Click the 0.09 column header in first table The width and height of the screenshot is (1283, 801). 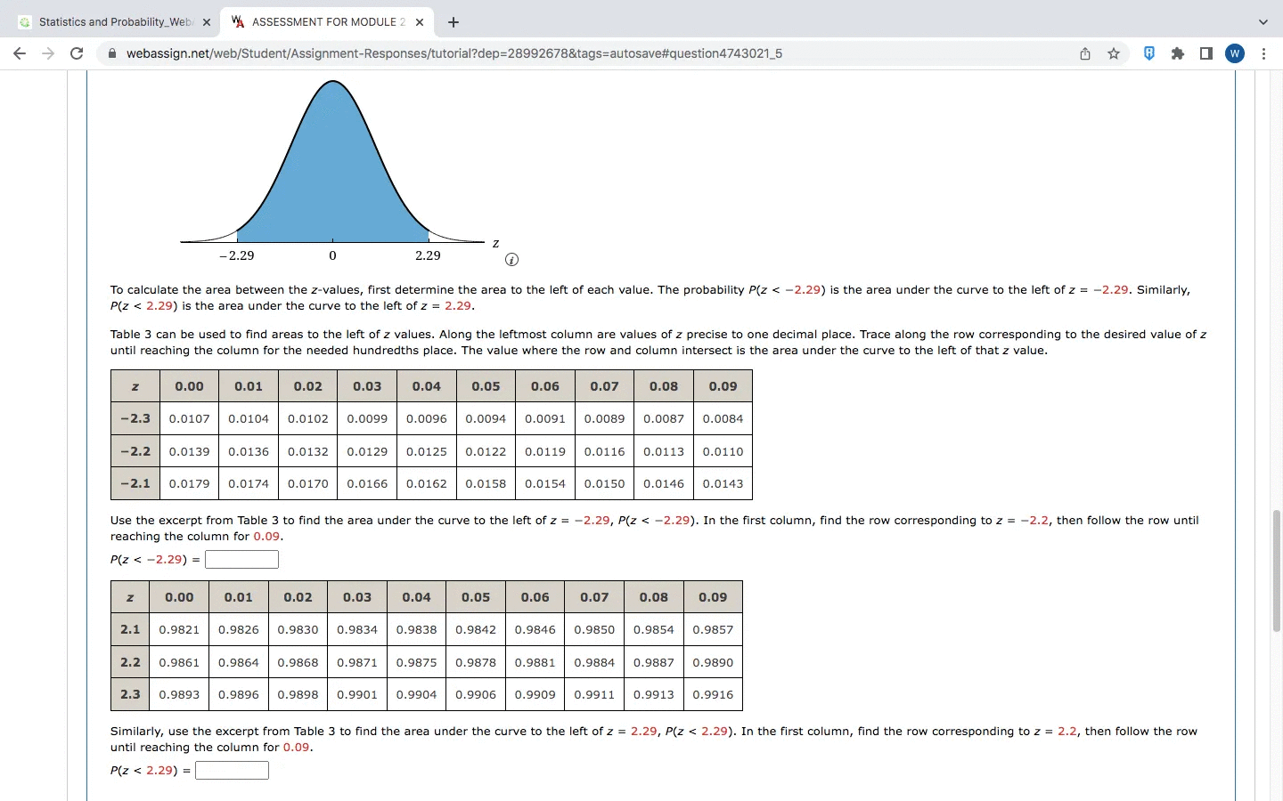[x=723, y=386]
